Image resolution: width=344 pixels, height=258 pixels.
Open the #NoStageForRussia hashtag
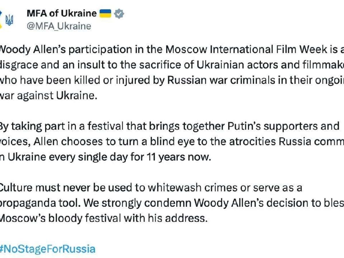tap(47, 249)
